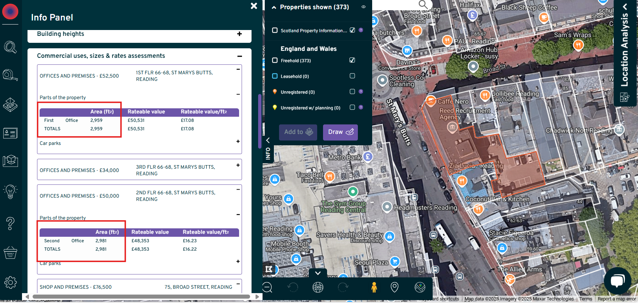This screenshot has height=303, width=638.
Task: Expand the 3RD FLR 66-68 entry
Action: (238, 165)
